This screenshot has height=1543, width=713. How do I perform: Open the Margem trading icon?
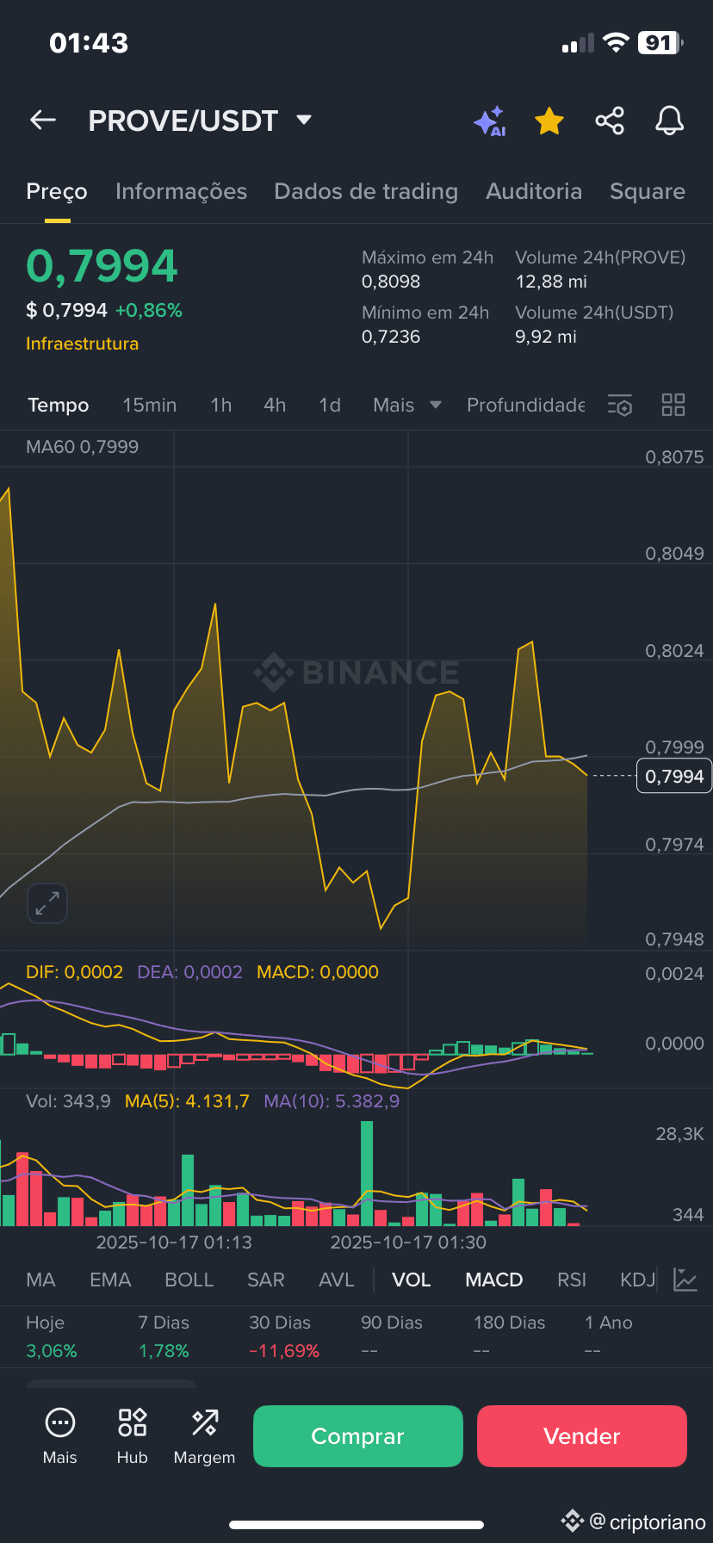point(204,1436)
